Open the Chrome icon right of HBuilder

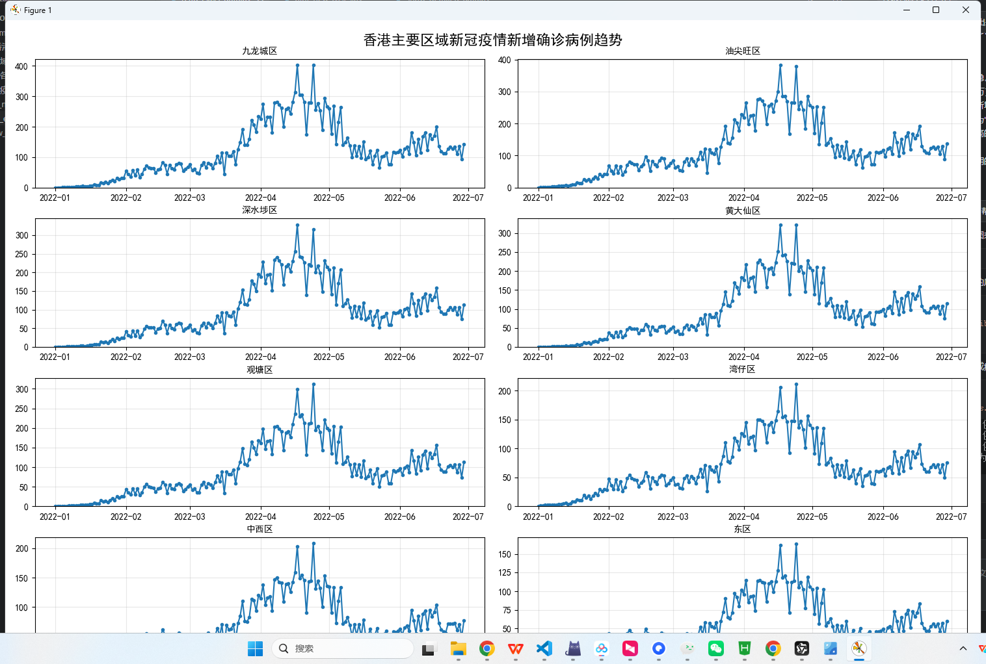tap(773, 648)
